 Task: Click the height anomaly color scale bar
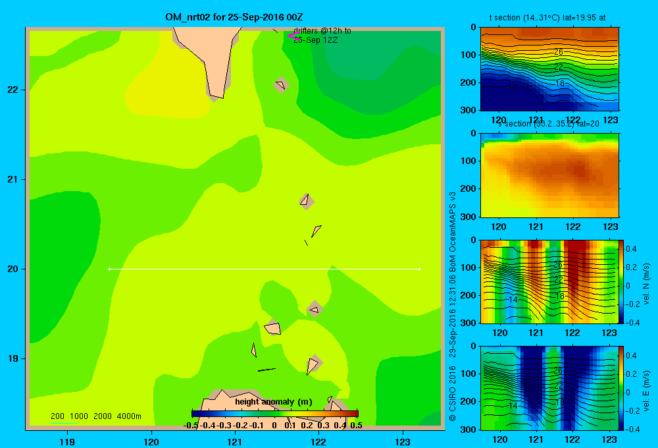point(275,413)
